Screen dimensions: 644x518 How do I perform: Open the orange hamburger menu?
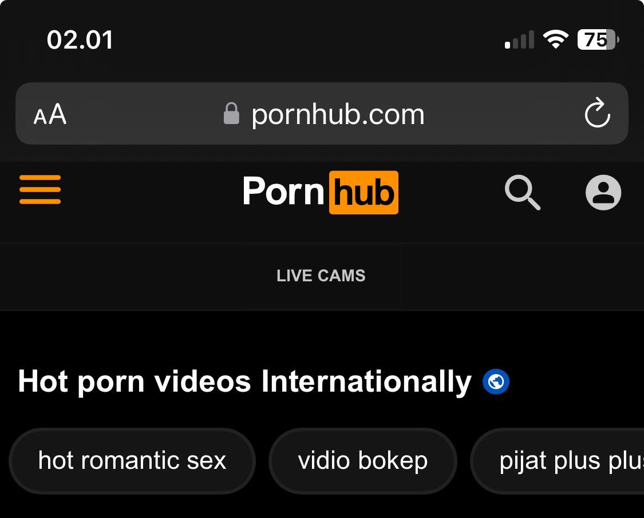click(x=40, y=189)
